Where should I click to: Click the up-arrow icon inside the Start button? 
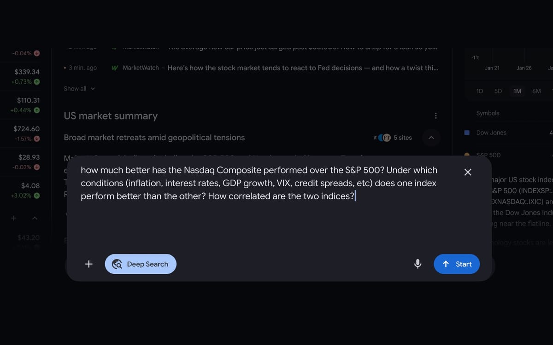click(446, 264)
